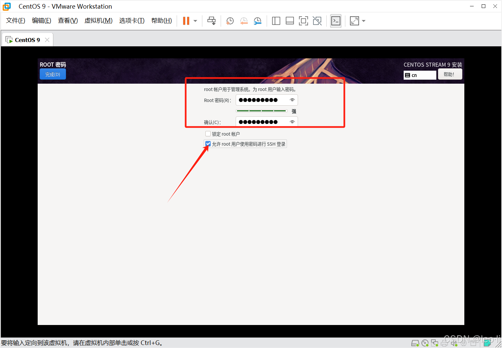Show the Root password with eye icon
502x348 pixels.
(292, 100)
